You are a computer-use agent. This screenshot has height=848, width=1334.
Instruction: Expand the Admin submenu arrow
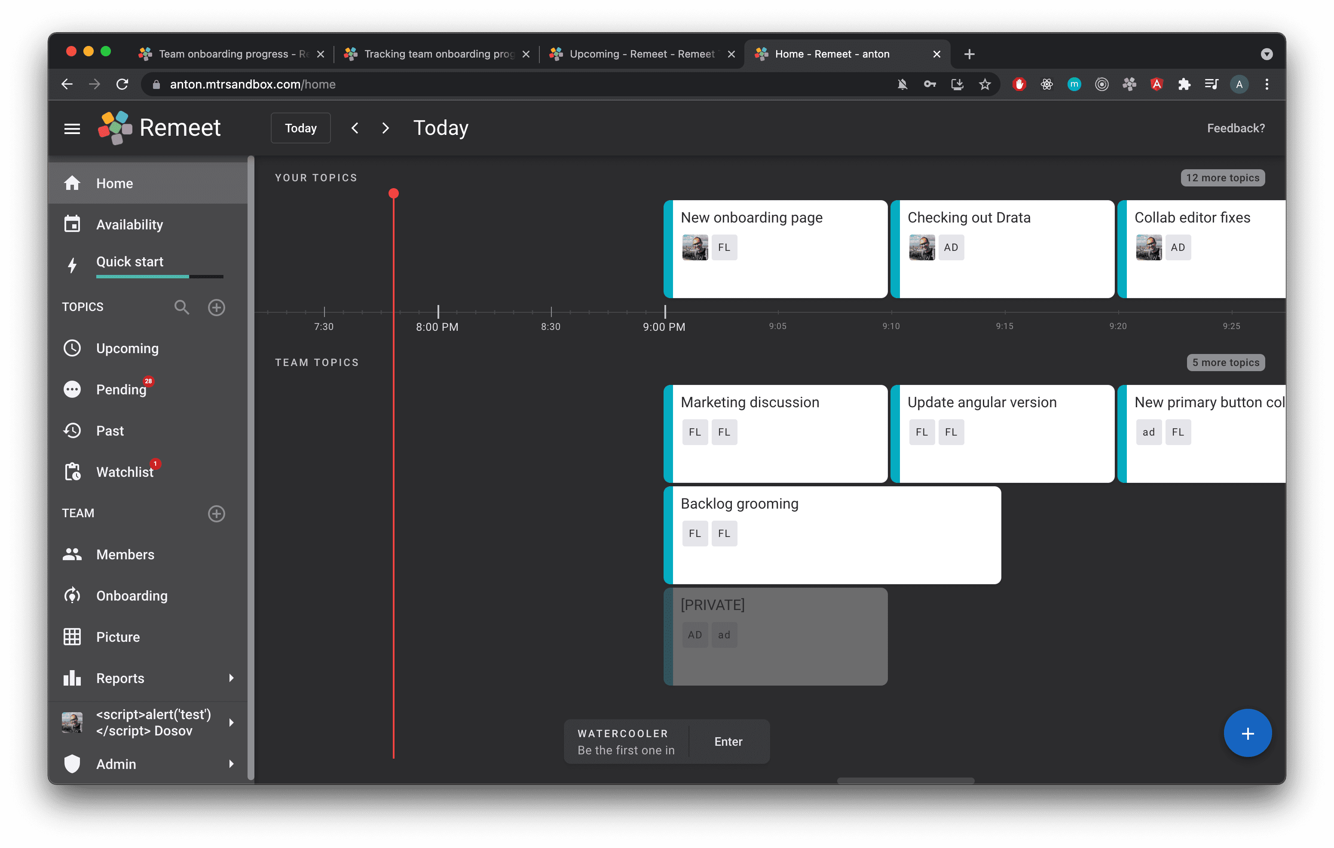[x=232, y=764]
